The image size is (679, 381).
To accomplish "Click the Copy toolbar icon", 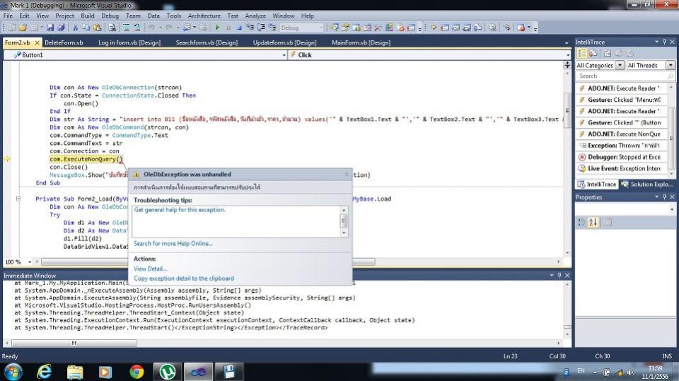I will click(x=86, y=28).
